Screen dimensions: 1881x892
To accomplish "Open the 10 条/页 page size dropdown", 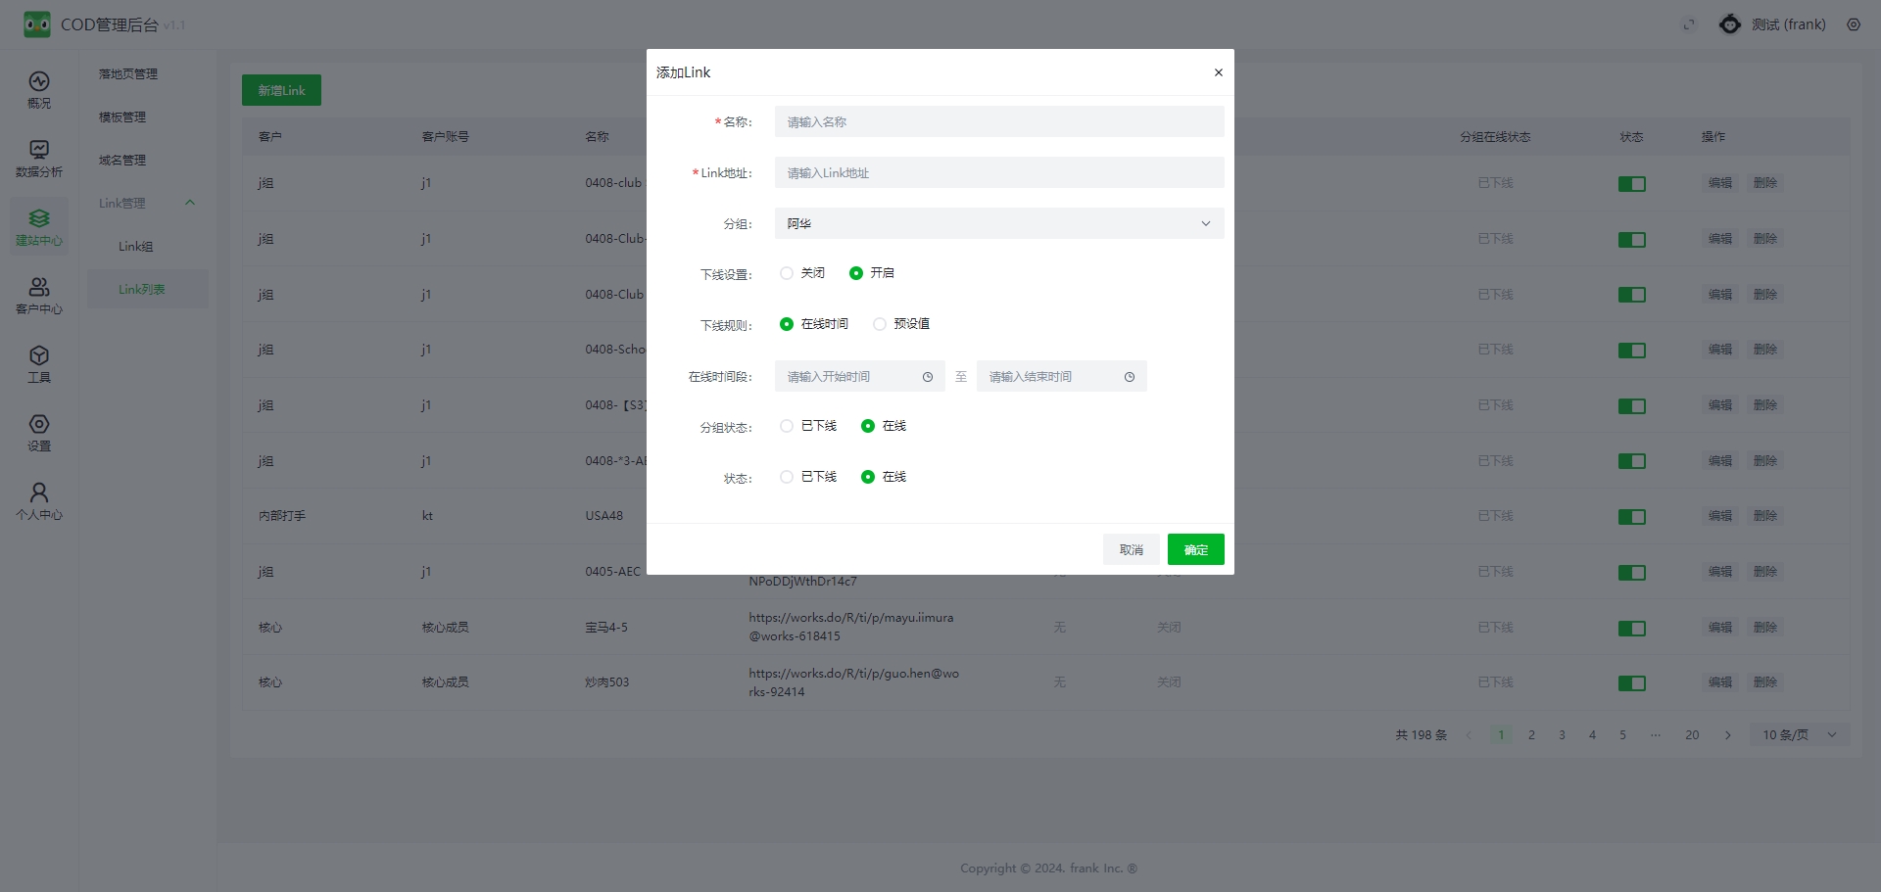I will point(1800,735).
